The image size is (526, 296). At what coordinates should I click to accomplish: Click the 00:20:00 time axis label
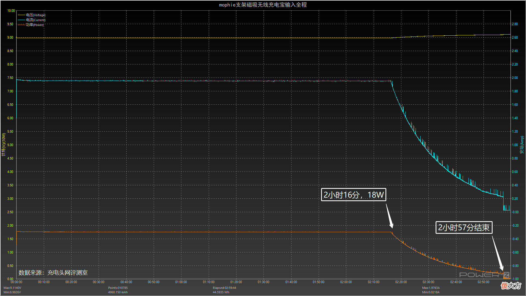[71, 282]
